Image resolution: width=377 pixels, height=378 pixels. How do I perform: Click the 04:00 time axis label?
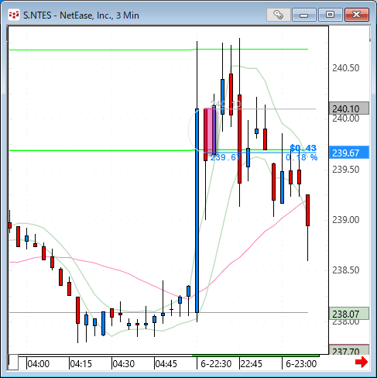(39, 364)
